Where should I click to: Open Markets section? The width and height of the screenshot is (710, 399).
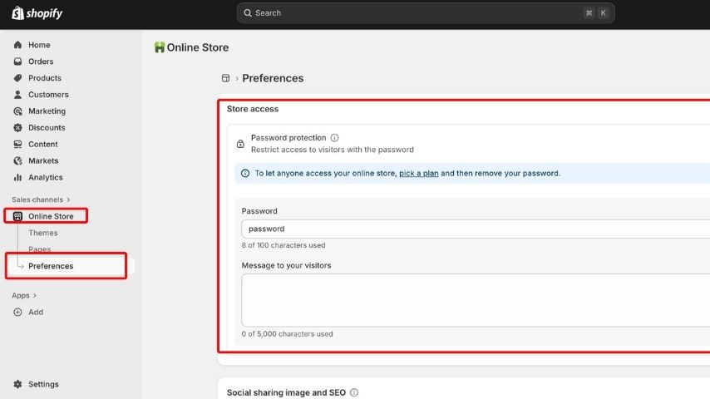[43, 160]
